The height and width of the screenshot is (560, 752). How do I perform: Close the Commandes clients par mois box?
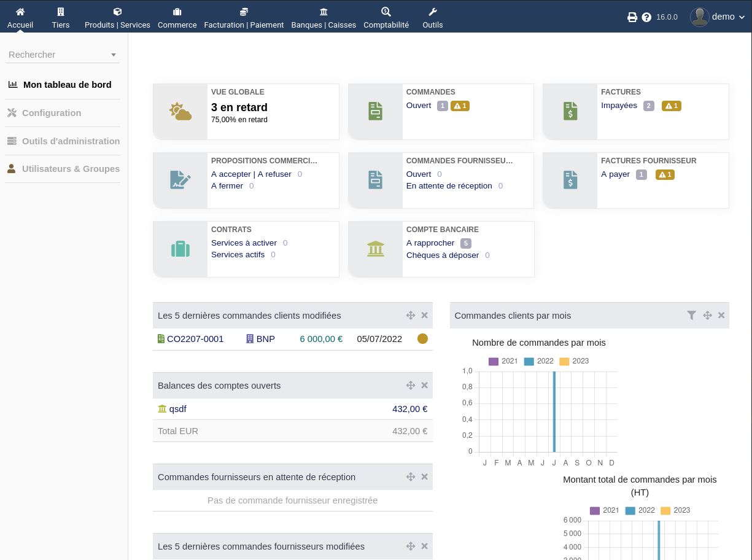coord(721,316)
